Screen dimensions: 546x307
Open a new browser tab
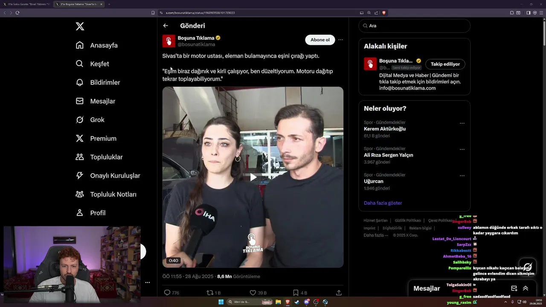[x=109, y=4]
